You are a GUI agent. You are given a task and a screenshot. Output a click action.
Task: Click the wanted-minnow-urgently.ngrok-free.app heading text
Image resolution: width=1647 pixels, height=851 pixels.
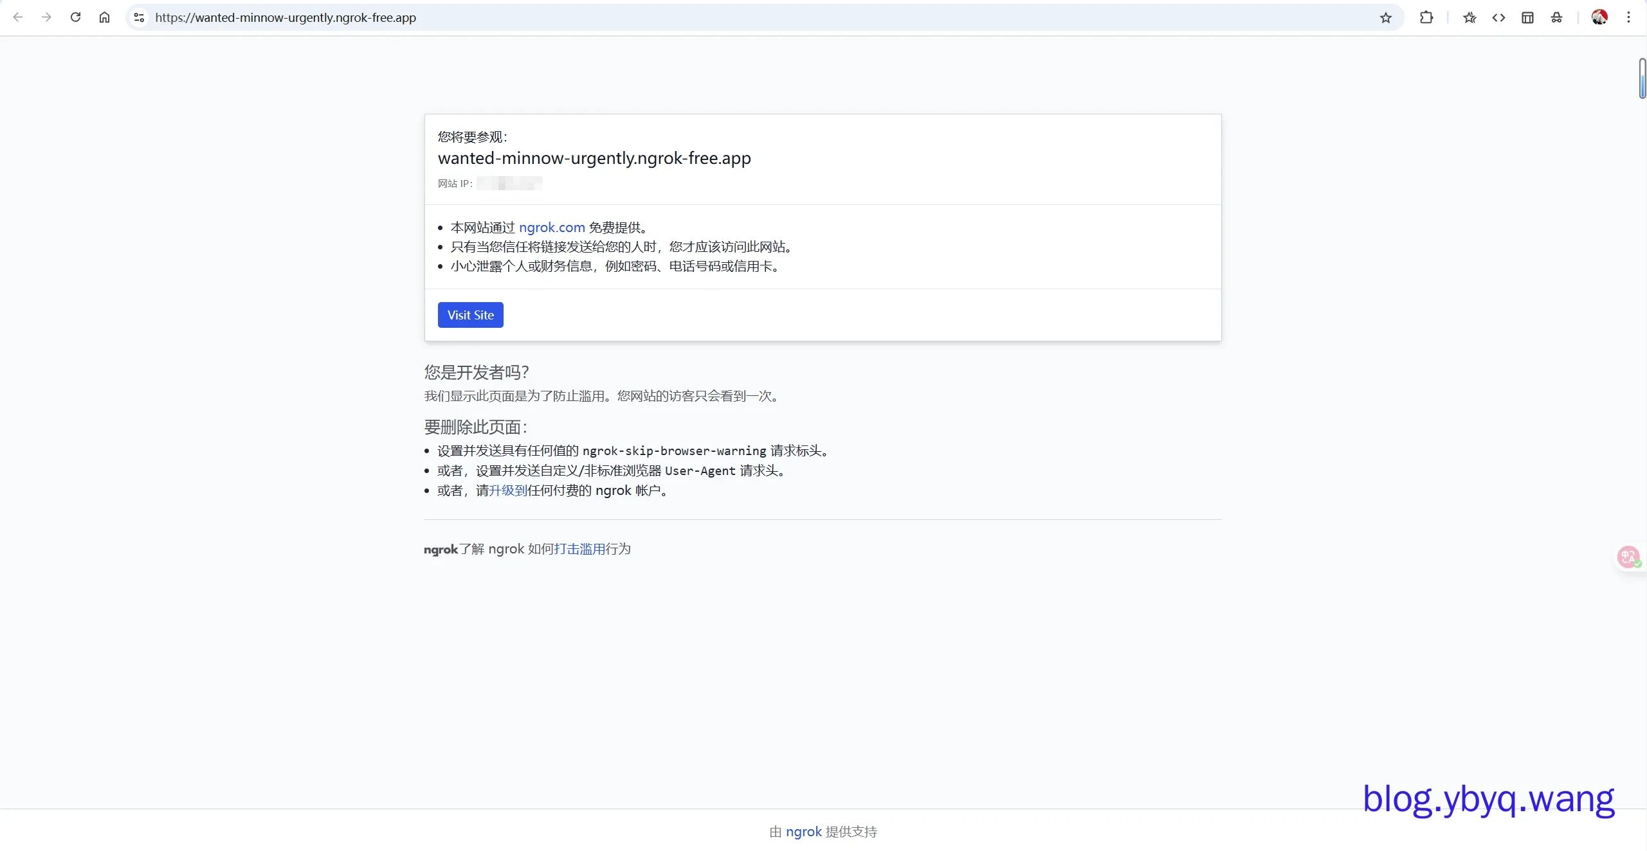click(594, 158)
